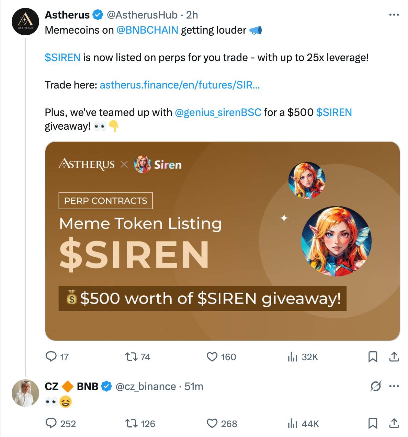Like CZ's reply
Viewport: 408px width, 437px height.
pos(212,424)
